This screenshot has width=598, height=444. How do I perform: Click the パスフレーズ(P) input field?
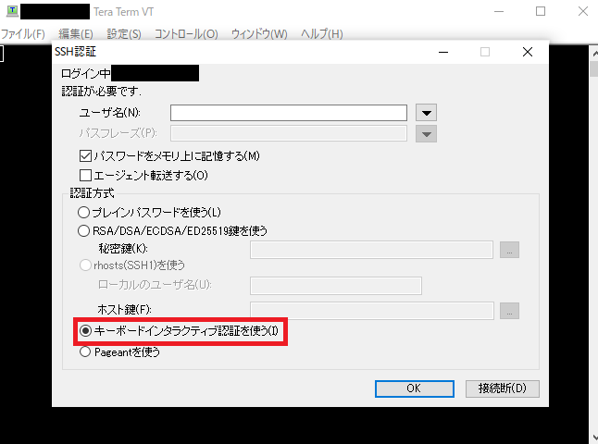(x=289, y=133)
